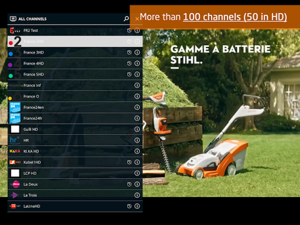Select the France24fr channel name
Viewport: 300px width, 225px height.
(x=33, y=118)
